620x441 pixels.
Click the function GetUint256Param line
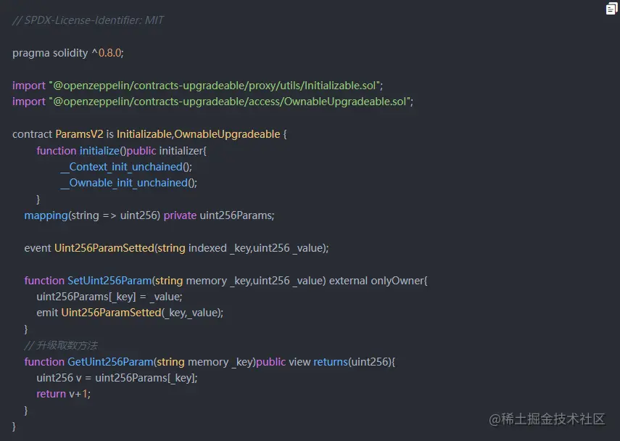210,362
